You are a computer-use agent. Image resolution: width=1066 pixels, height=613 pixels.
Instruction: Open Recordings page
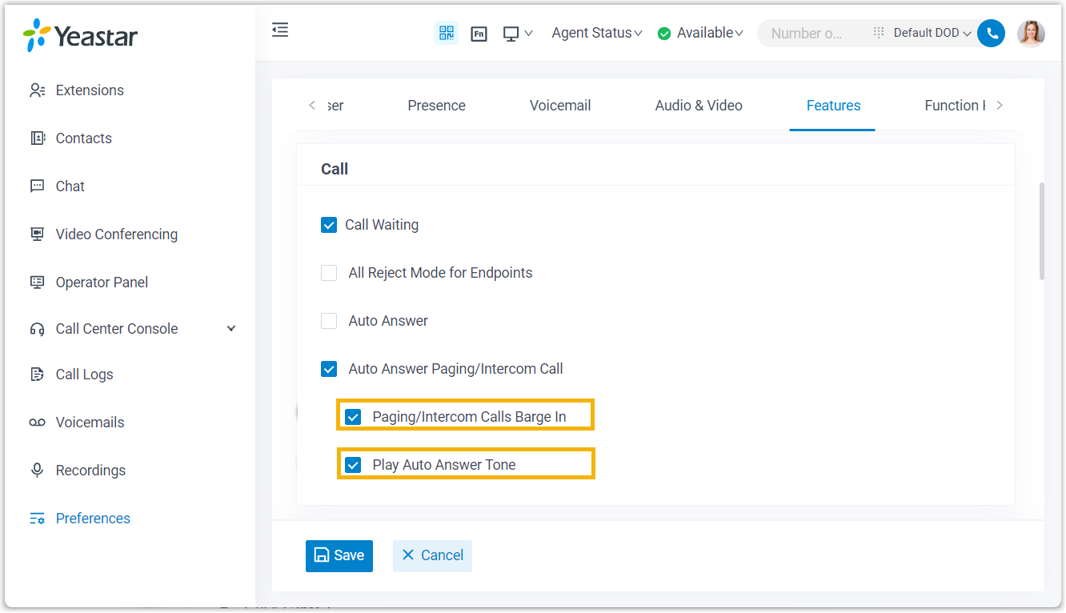(x=90, y=471)
